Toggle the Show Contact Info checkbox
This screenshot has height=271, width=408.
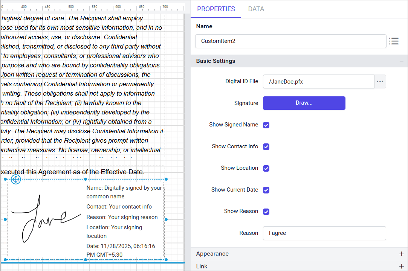(266, 147)
